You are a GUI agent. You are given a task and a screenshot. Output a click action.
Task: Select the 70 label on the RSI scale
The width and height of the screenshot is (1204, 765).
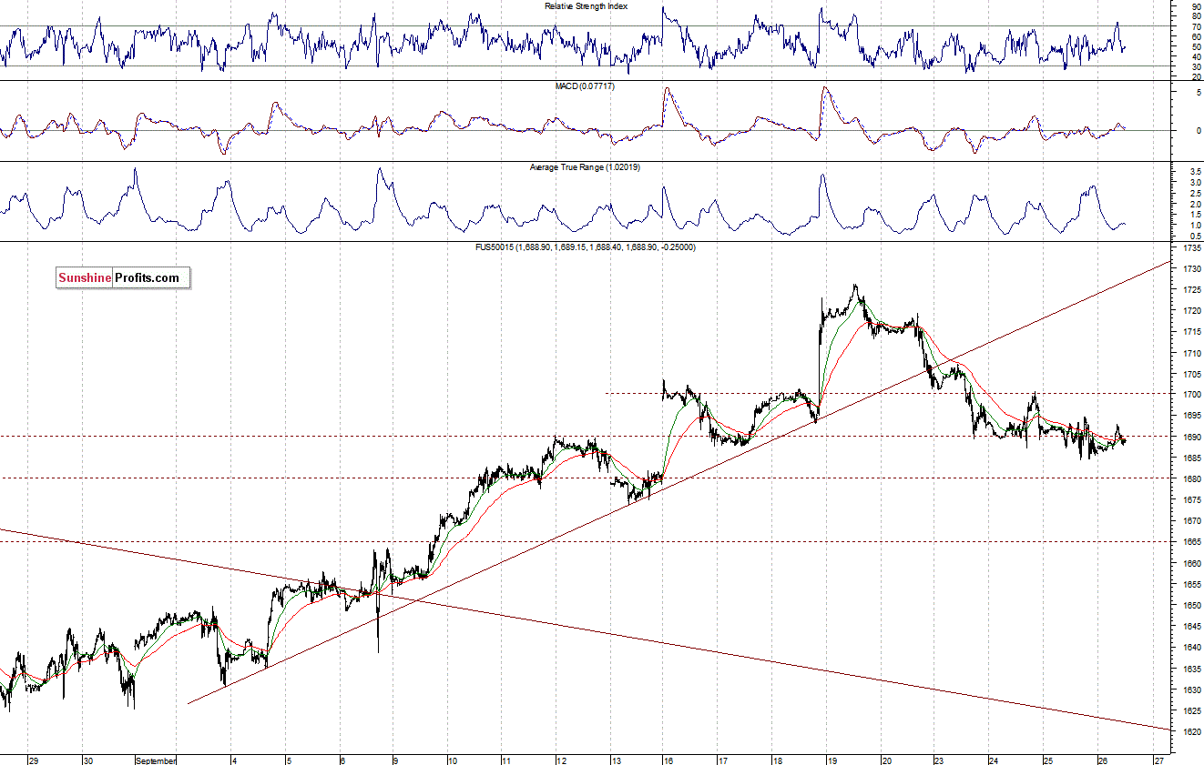(1195, 26)
